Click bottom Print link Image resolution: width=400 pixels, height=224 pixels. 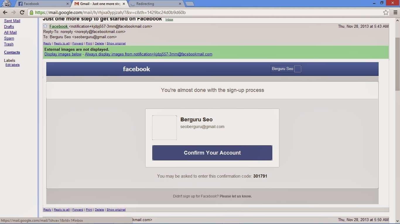click(89, 209)
